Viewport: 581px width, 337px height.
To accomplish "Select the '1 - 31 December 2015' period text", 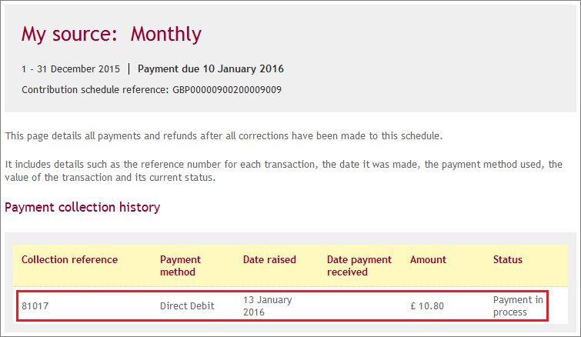I will click(x=71, y=69).
